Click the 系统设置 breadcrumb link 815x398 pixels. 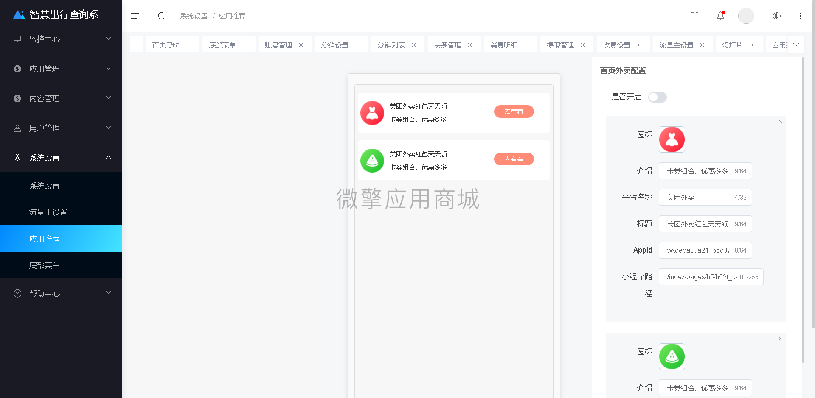click(194, 16)
